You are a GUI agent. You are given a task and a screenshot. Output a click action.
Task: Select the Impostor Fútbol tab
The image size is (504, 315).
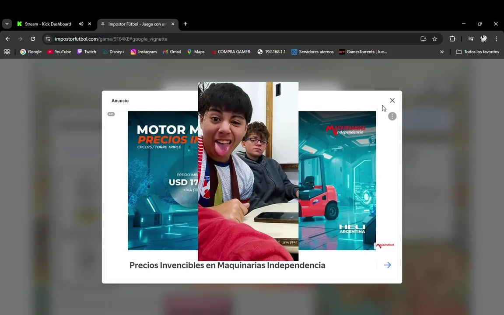[137, 24]
